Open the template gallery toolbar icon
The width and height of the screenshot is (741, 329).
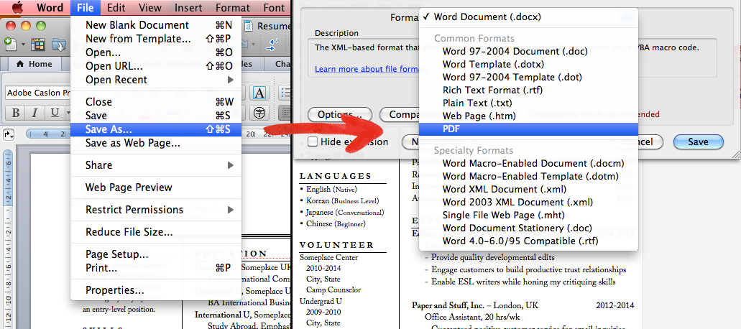click(x=37, y=45)
